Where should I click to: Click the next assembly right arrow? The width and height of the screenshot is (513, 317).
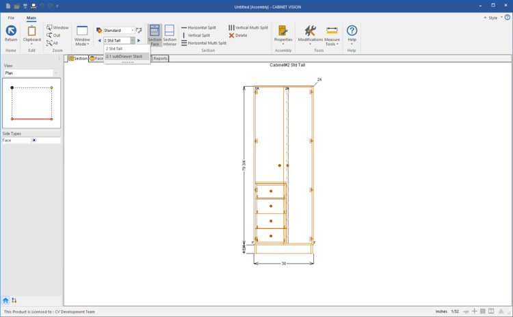coord(139,41)
